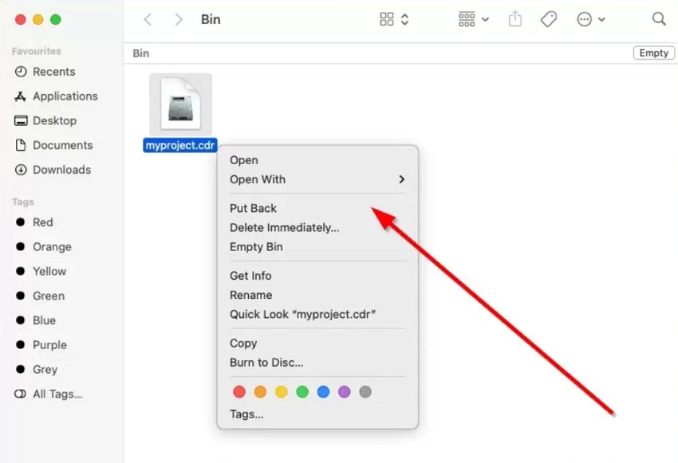This screenshot has height=463, width=678.
Task: Expand the More actions dropdown arrow
Action: tap(602, 19)
